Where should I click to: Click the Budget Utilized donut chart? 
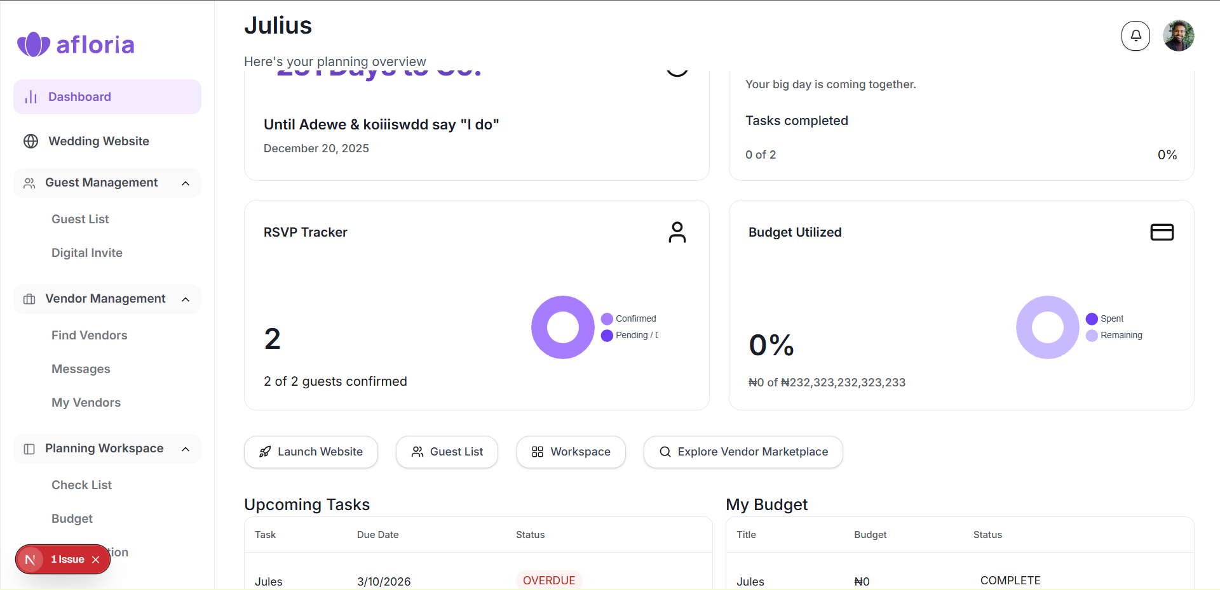click(x=1048, y=327)
